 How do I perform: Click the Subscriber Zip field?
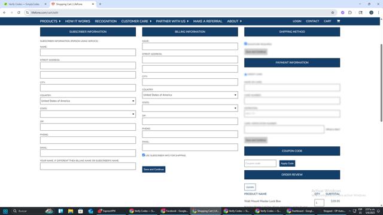click(x=88, y=127)
